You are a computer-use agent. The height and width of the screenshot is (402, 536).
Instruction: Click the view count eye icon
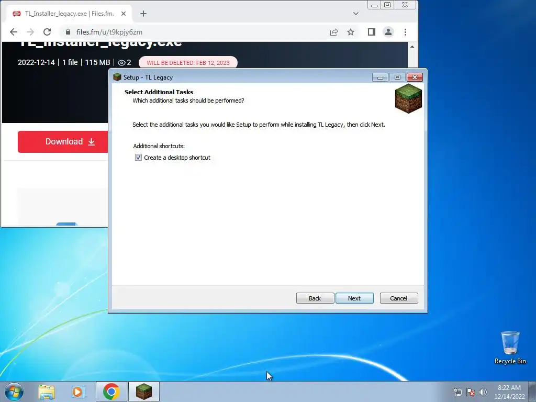pyautogui.click(x=121, y=63)
